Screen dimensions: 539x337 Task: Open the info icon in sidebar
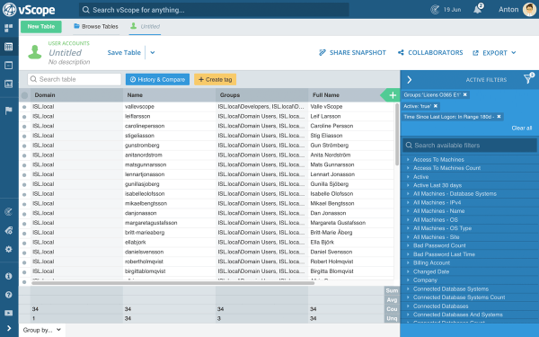pyautogui.click(x=9, y=276)
